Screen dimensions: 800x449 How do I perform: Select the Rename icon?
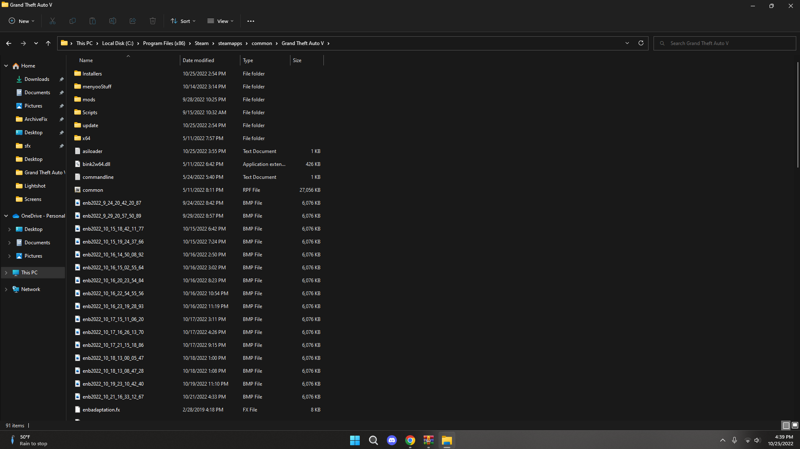112,21
